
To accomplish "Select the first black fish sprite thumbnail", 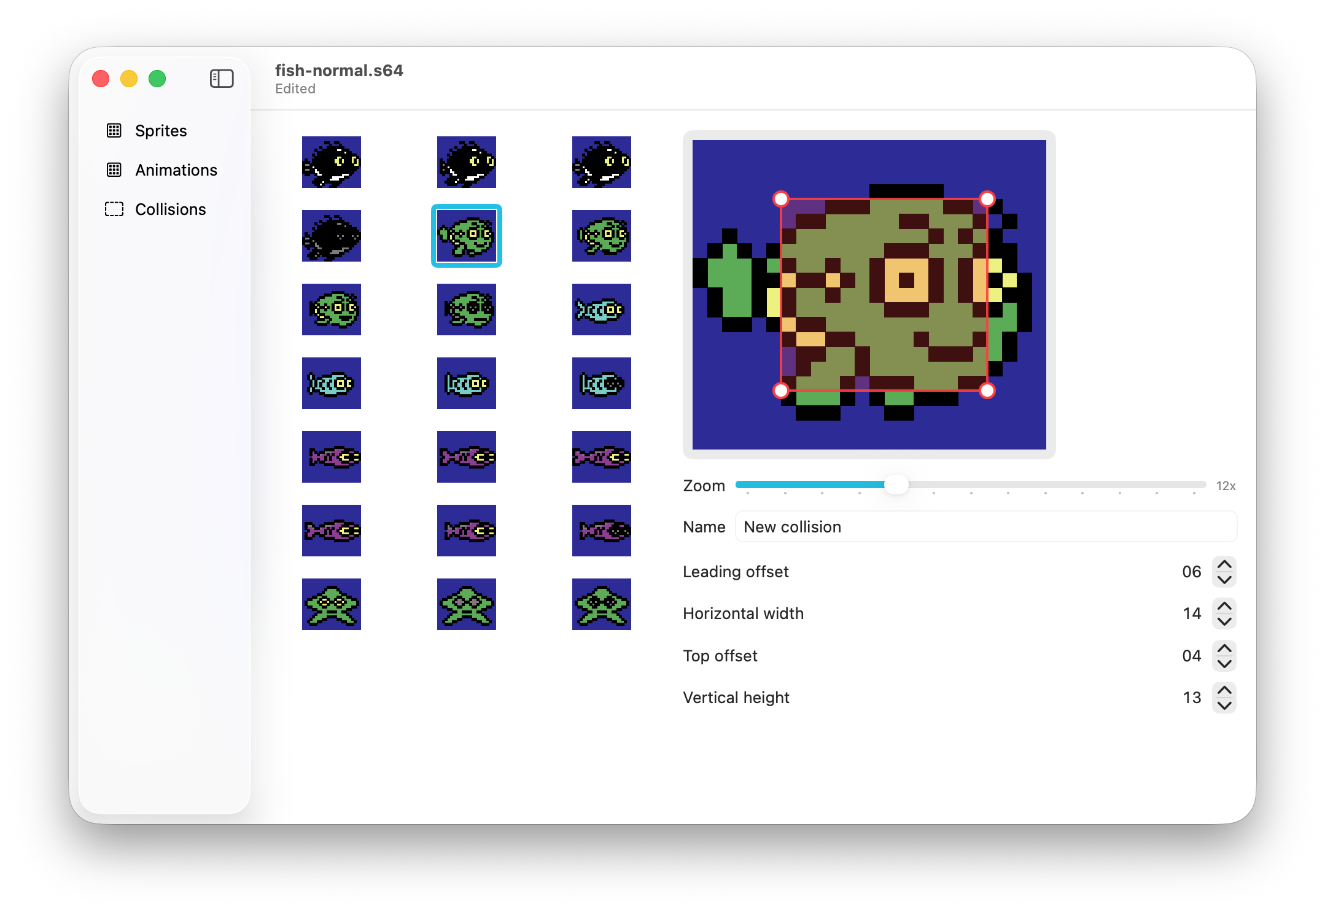I will (x=332, y=162).
